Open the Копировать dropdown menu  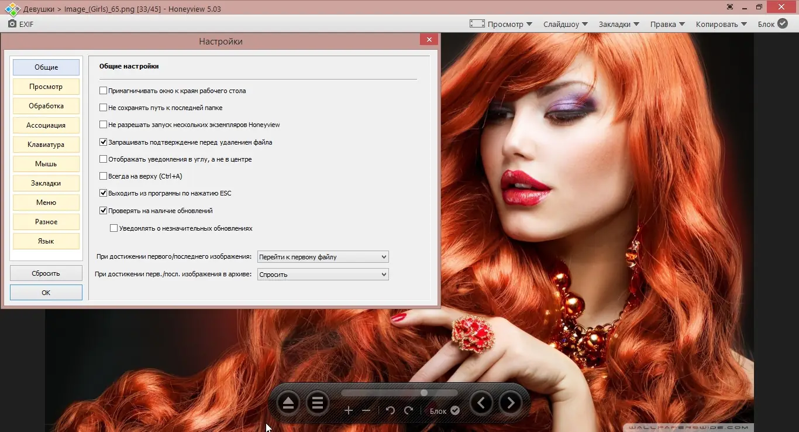(721, 24)
